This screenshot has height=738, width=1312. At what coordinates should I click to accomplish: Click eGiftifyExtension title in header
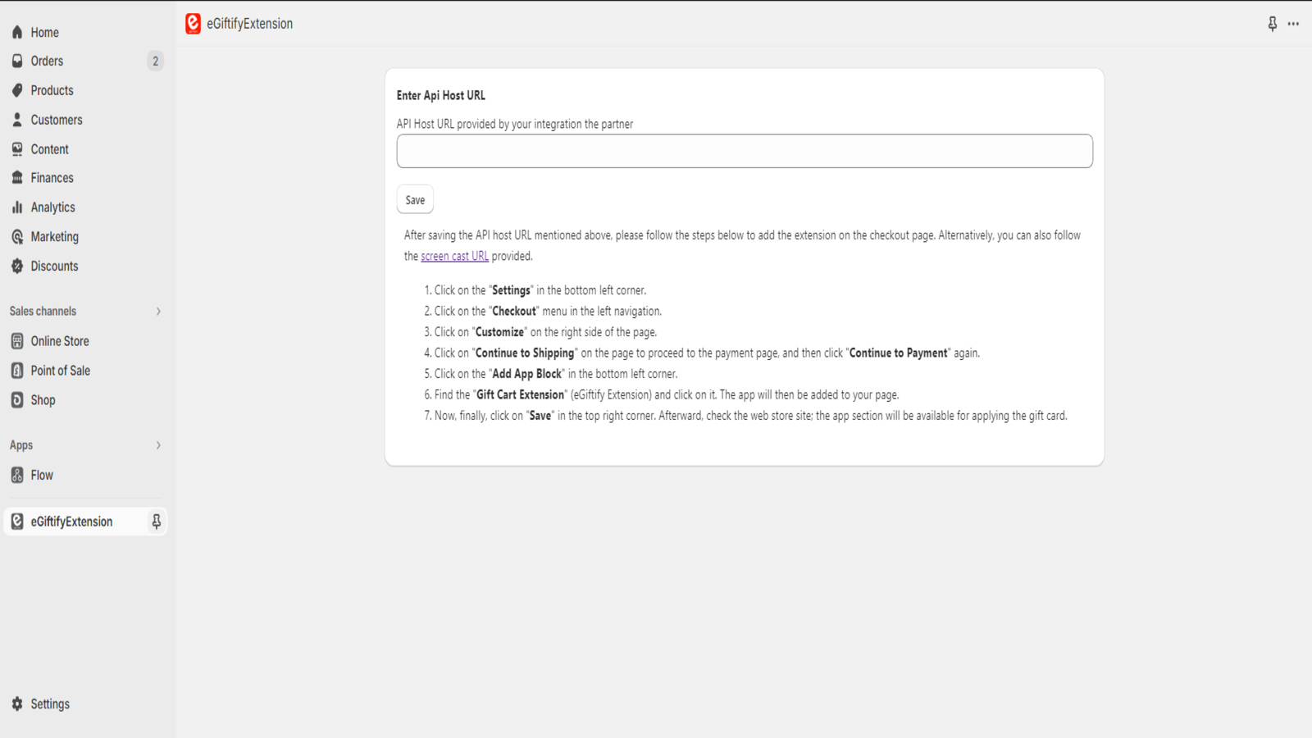point(249,24)
